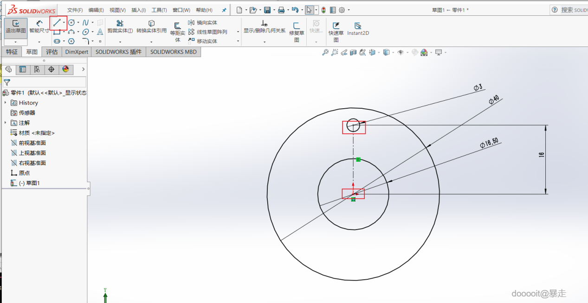
Task: Click the SOLIDWORKS search field
Action: 574,10
